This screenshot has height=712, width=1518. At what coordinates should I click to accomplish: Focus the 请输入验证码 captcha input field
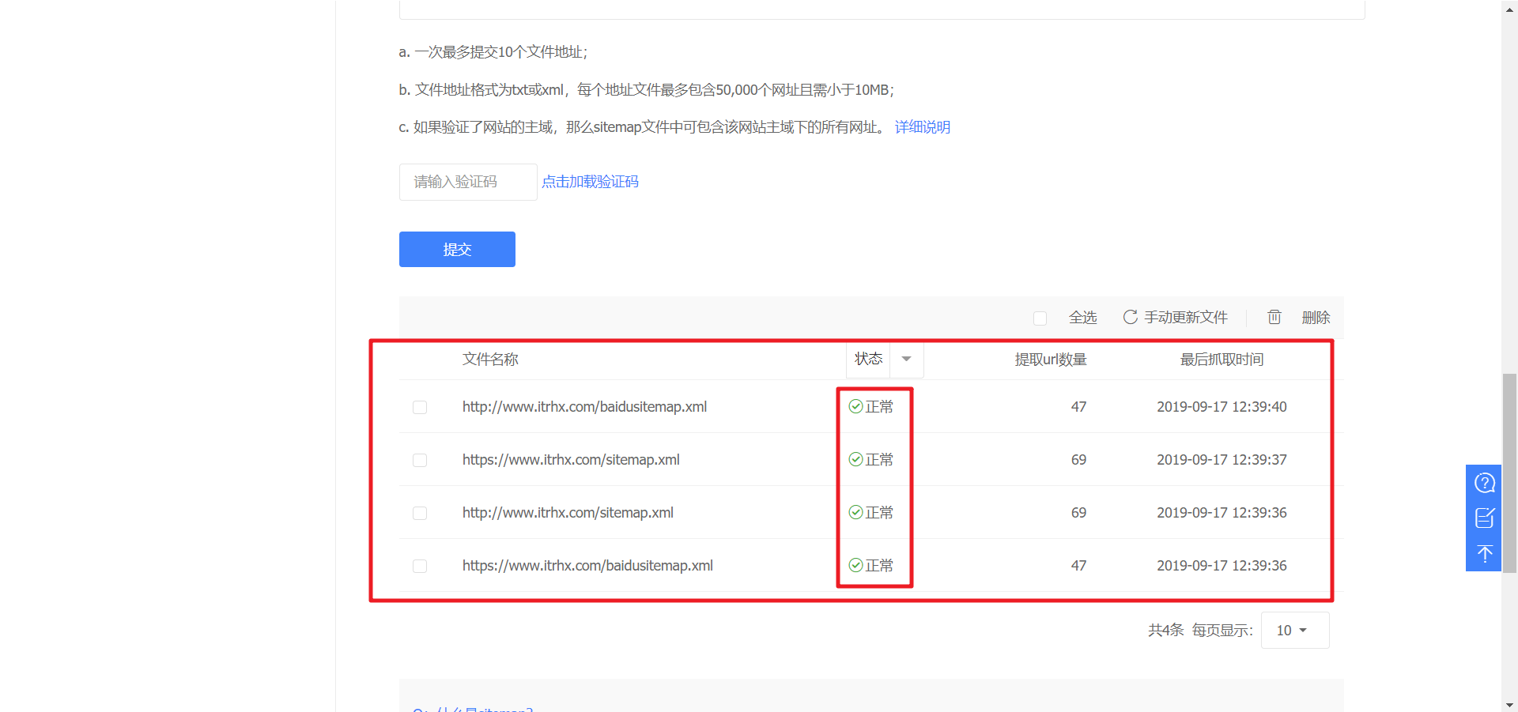coord(467,182)
